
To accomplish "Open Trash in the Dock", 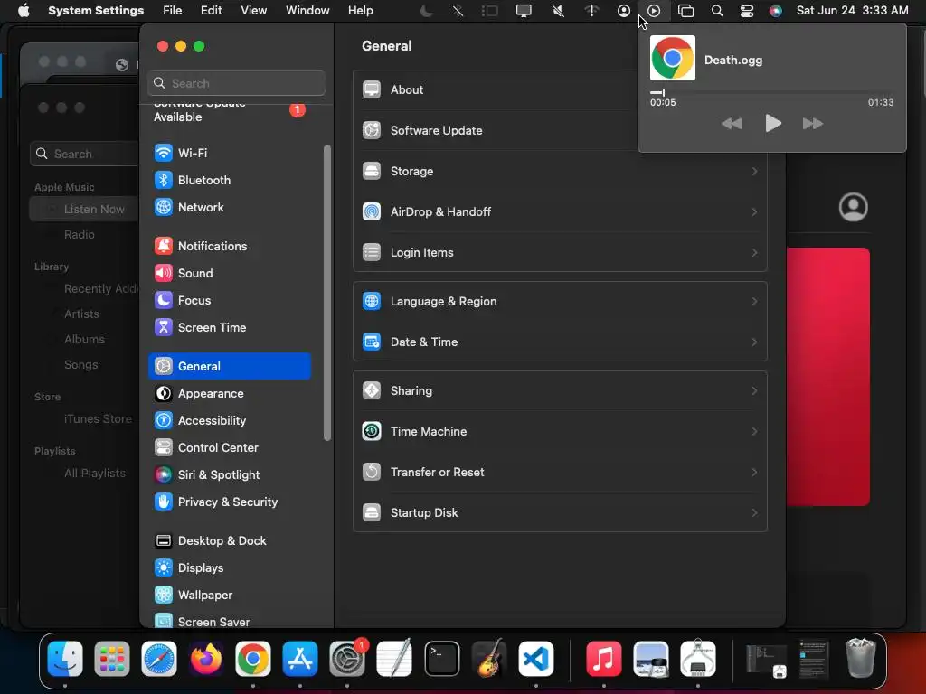I will tap(860, 658).
